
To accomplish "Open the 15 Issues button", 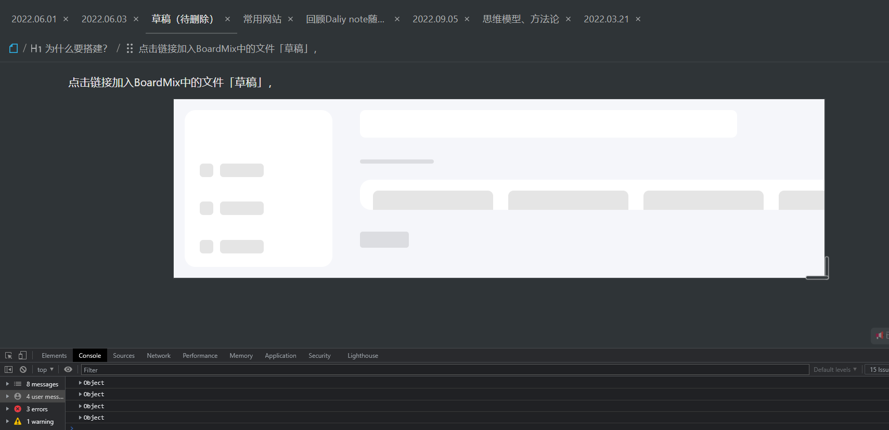I will [x=878, y=370].
